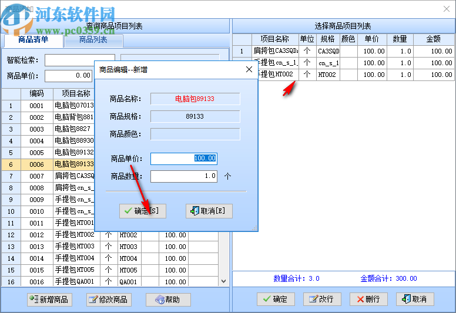
Task: Select highlighted row 0006 电脑包89133
Action: tap(48, 164)
